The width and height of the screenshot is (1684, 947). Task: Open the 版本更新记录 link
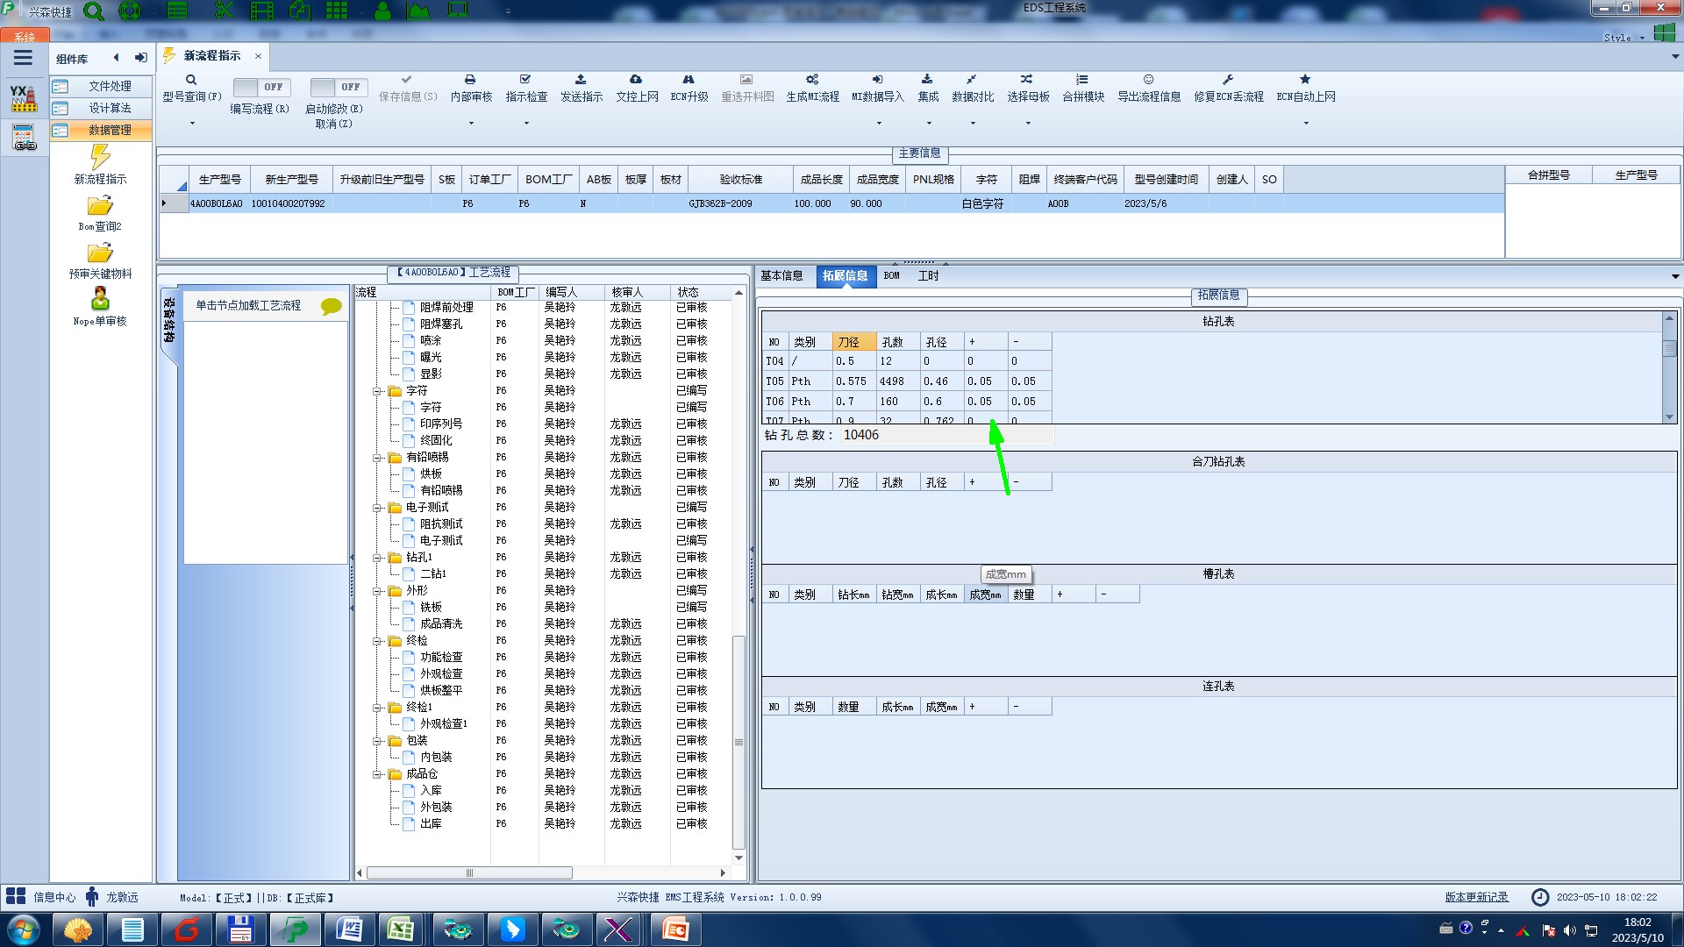tap(1476, 897)
